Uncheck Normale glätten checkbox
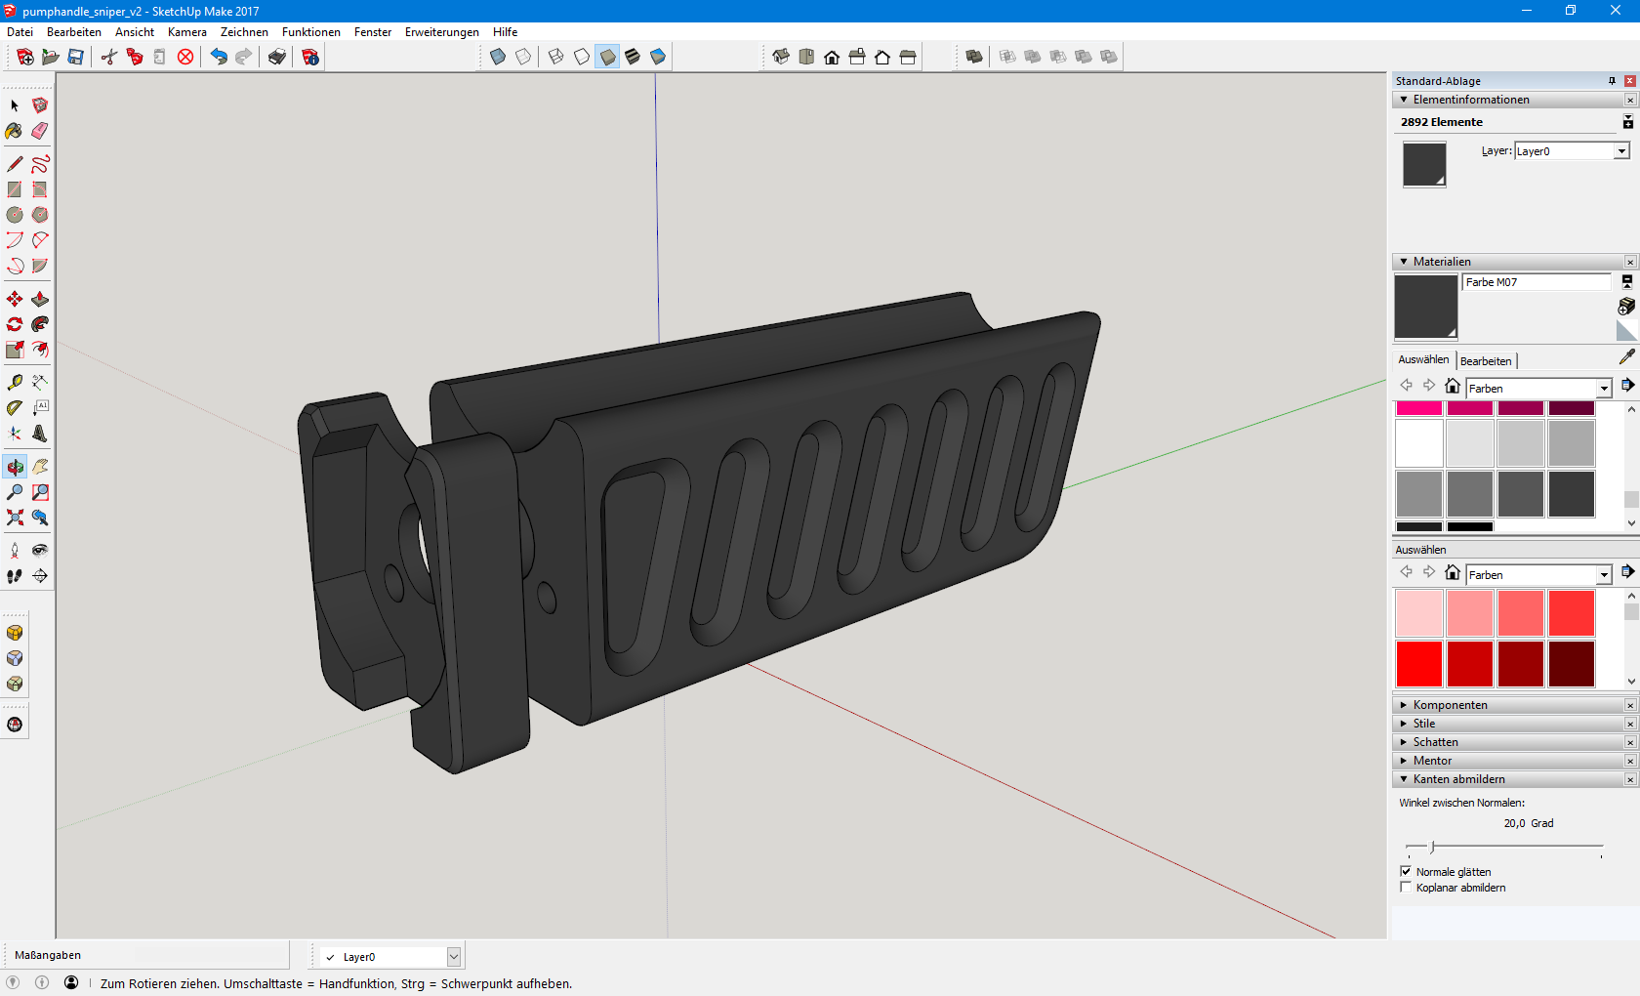 [1406, 871]
